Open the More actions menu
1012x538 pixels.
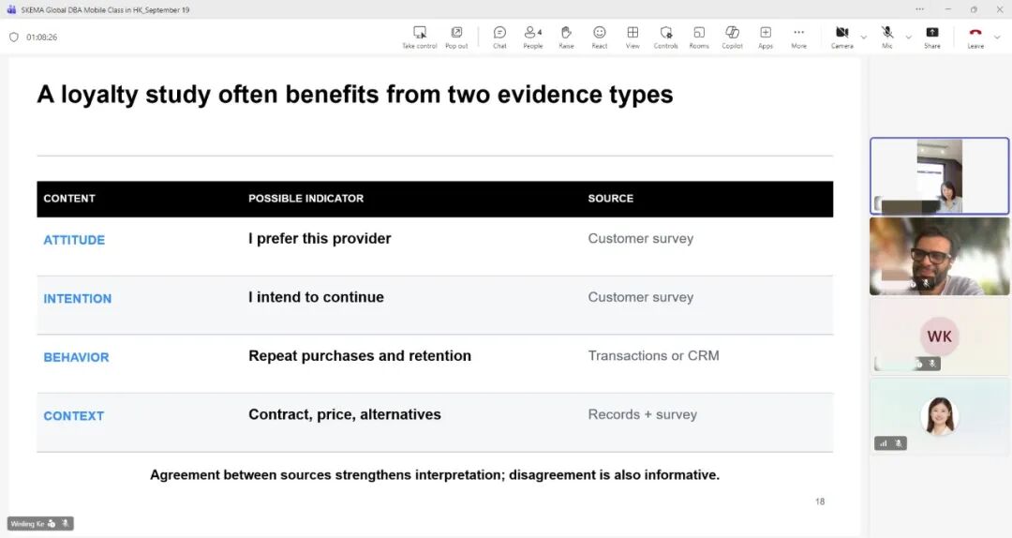[x=798, y=37]
